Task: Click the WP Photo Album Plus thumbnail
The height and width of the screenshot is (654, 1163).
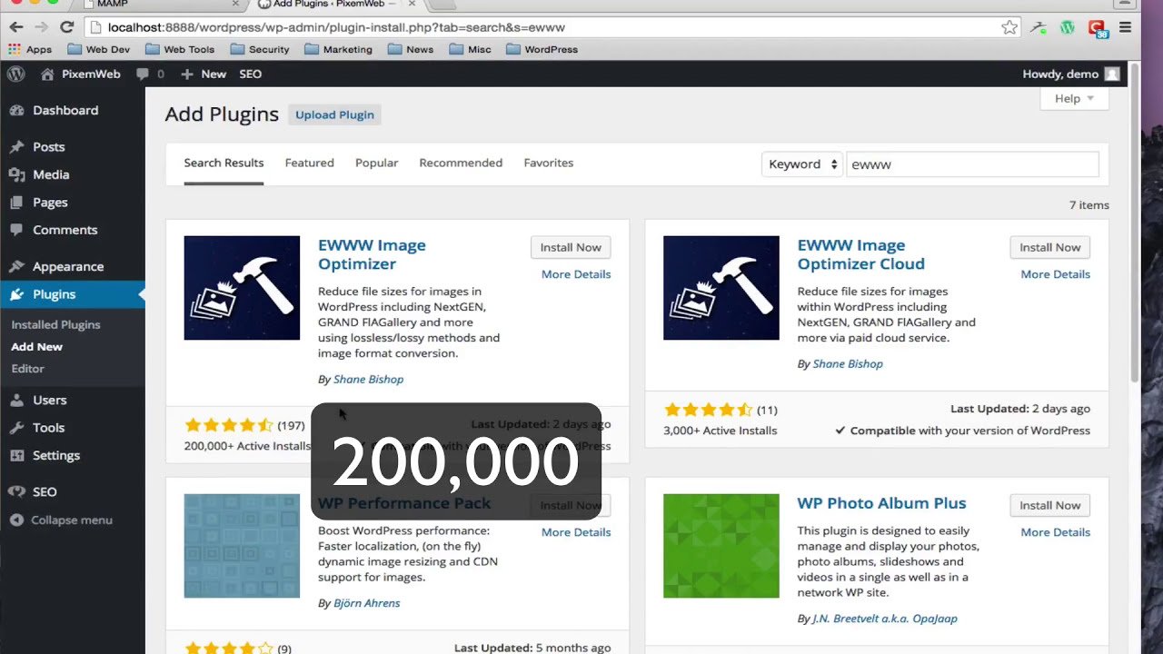Action: [x=721, y=546]
